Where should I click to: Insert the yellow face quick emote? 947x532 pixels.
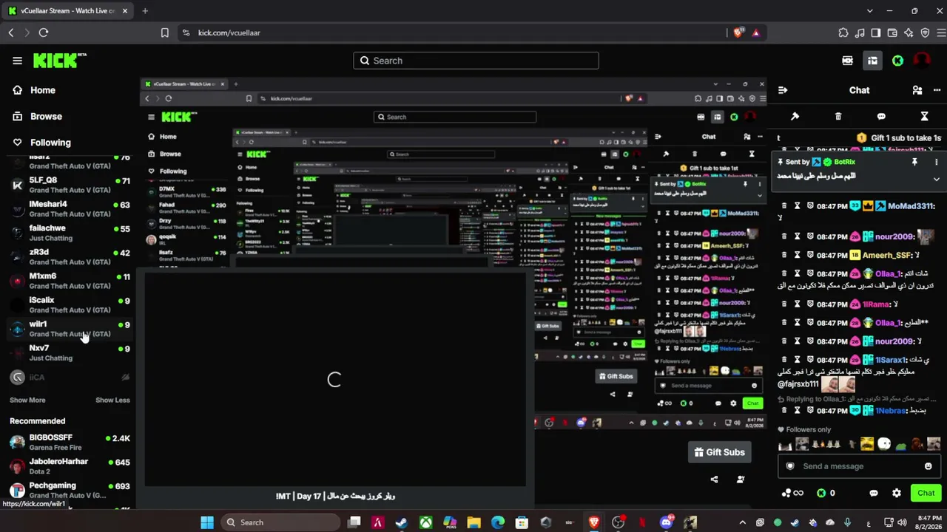(867, 444)
